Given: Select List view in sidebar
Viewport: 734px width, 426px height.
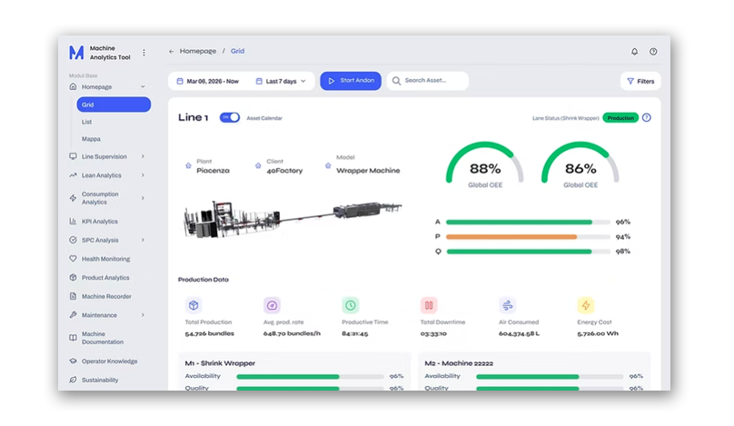Looking at the screenshot, I should click(87, 122).
